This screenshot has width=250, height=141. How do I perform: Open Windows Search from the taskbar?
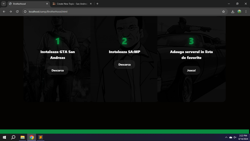[x=13, y=137]
